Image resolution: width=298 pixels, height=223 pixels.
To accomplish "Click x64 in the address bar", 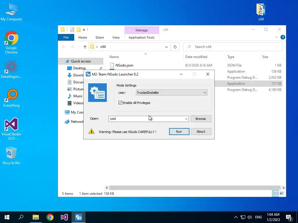I will 103,47.
